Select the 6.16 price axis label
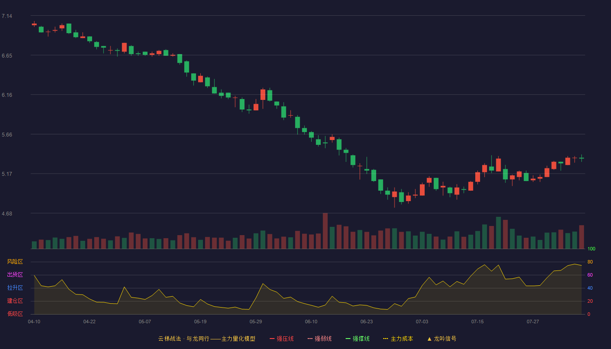The height and width of the screenshot is (349, 611). pos(7,95)
